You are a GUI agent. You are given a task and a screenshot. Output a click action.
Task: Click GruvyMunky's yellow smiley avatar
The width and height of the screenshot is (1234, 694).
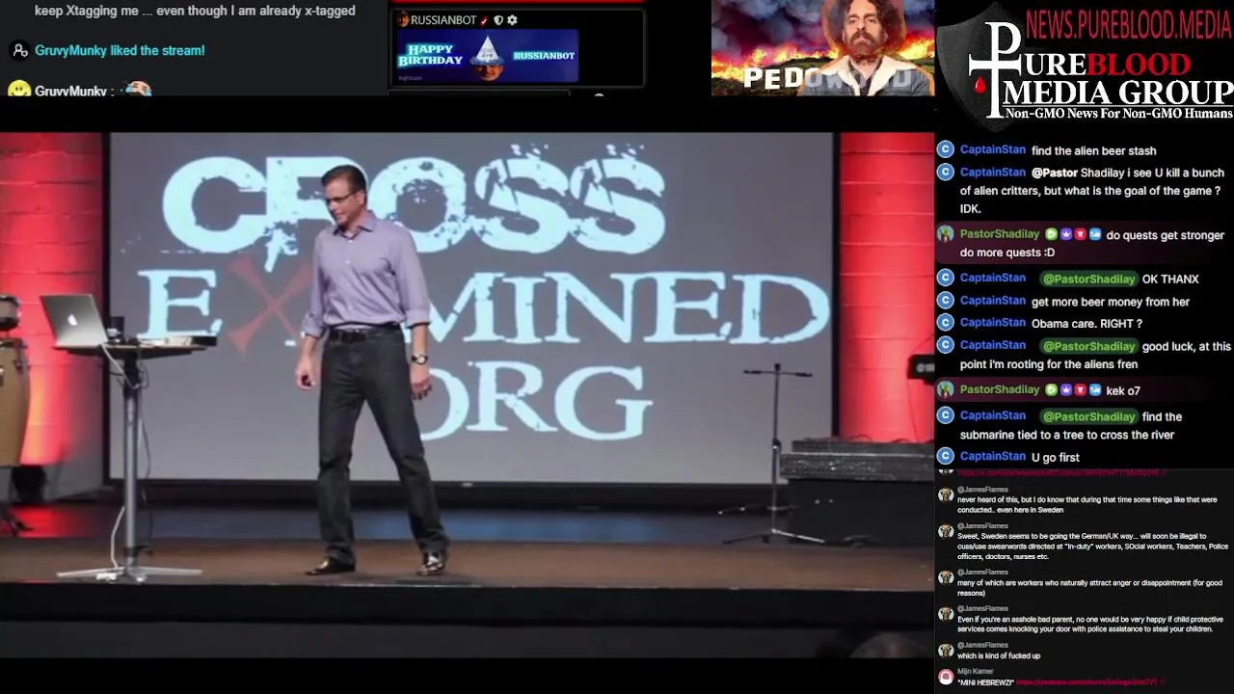(18, 90)
